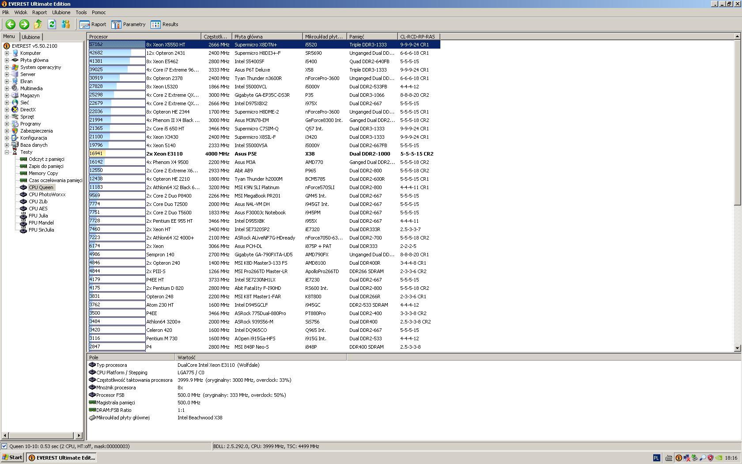Expand the Komputer tree node
Image resolution: width=742 pixels, height=464 pixels.
pyautogui.click(x=7, y=53)
